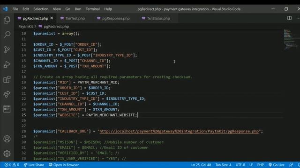Screen dimensions: 300x168
Task: Open the File menu
Action: (15, 9)
